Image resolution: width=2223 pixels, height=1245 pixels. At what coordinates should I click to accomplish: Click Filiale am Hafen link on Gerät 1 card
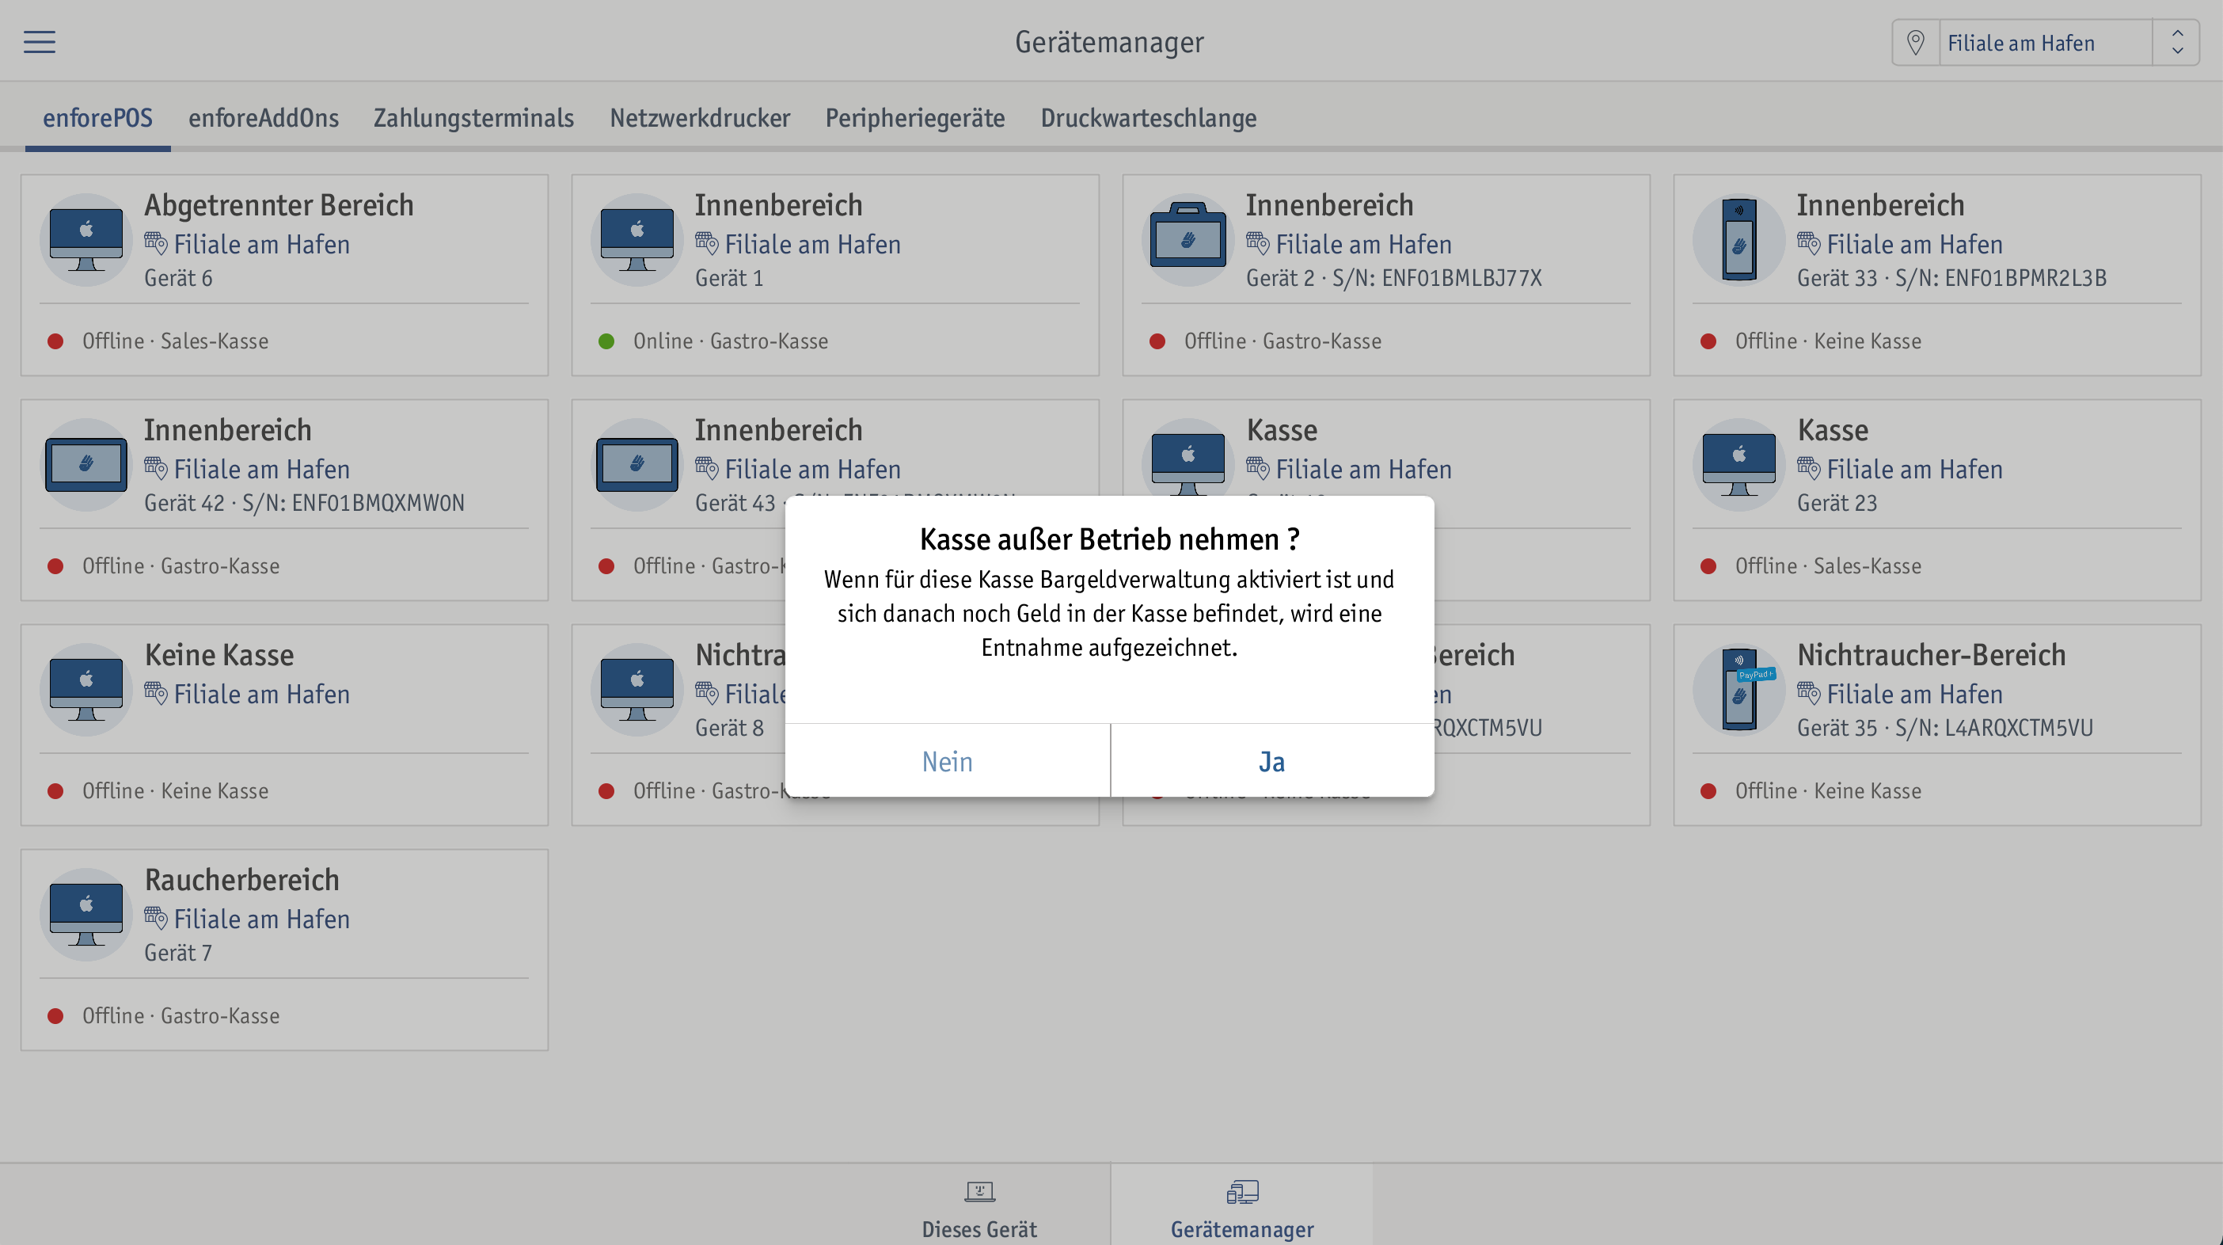[812, 245]
